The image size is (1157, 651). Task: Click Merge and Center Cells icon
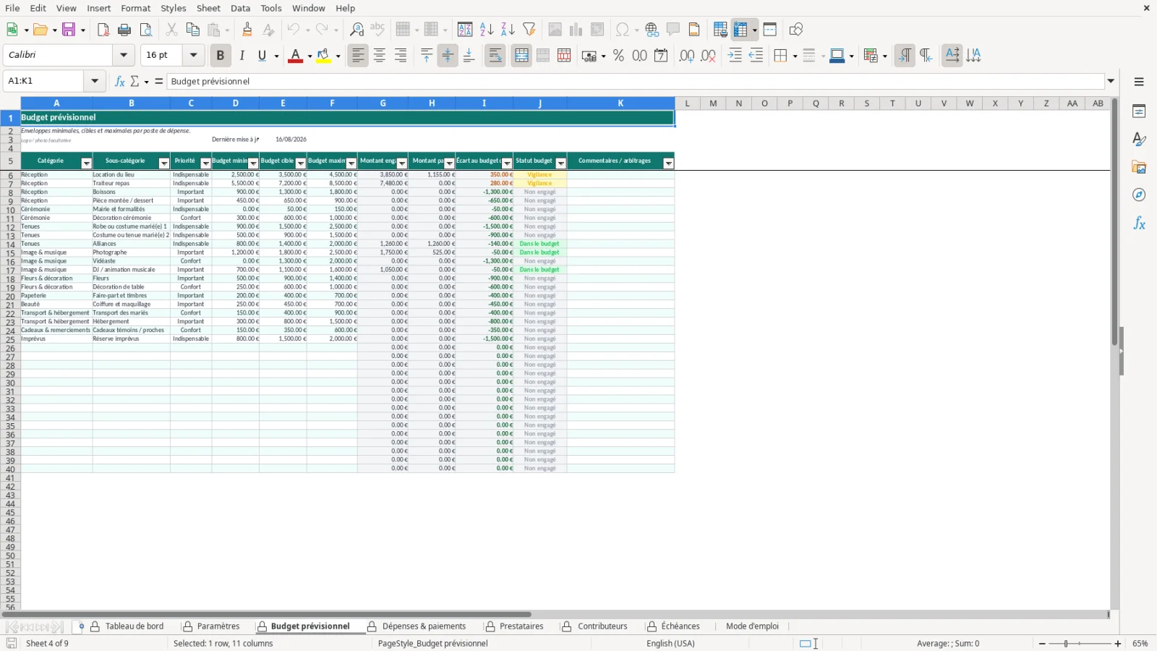pyautogui.click(x=521, y=56)
